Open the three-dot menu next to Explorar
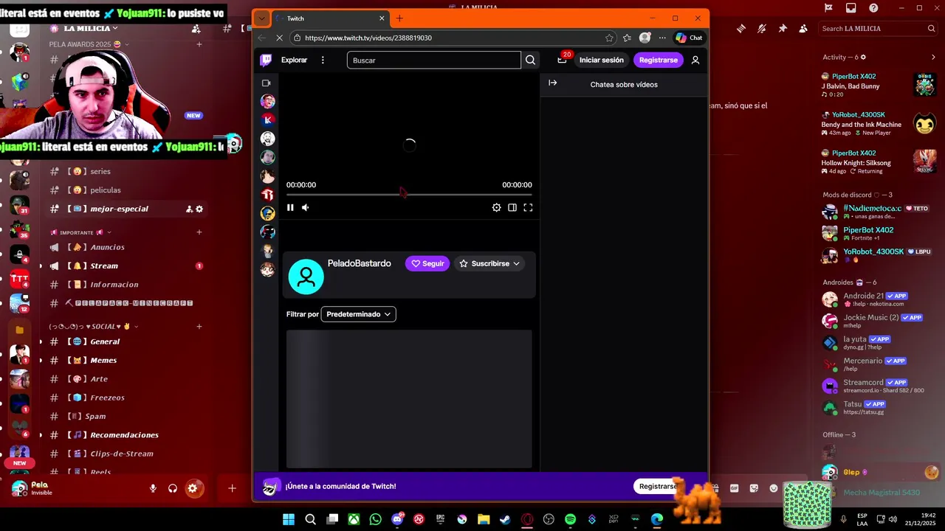The width and height of the screenshot is (945, 531). [x=323, y=60]
